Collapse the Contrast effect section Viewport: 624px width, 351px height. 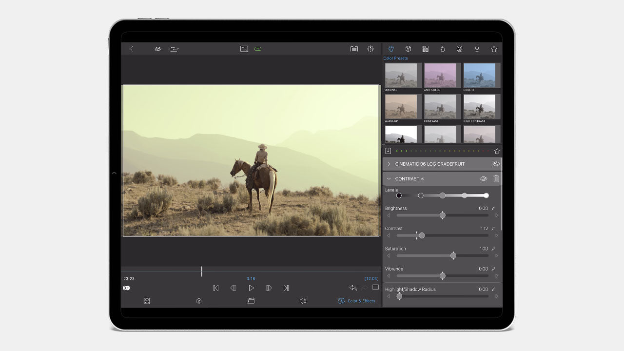389,179
